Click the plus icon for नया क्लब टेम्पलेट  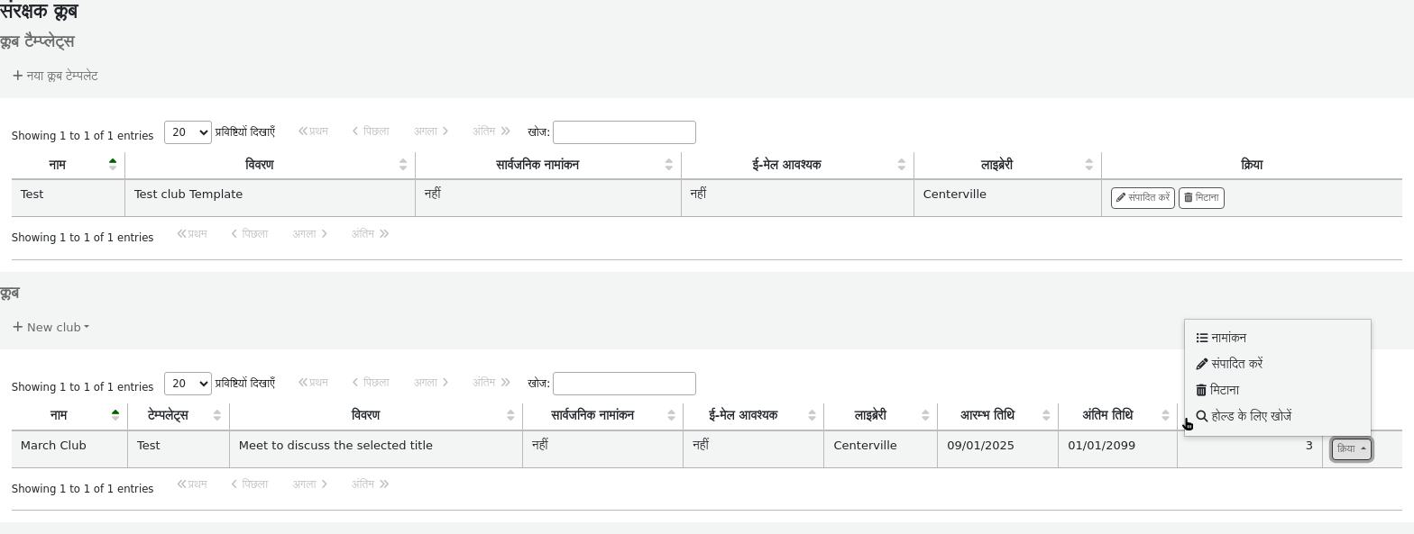click(17, 76)
